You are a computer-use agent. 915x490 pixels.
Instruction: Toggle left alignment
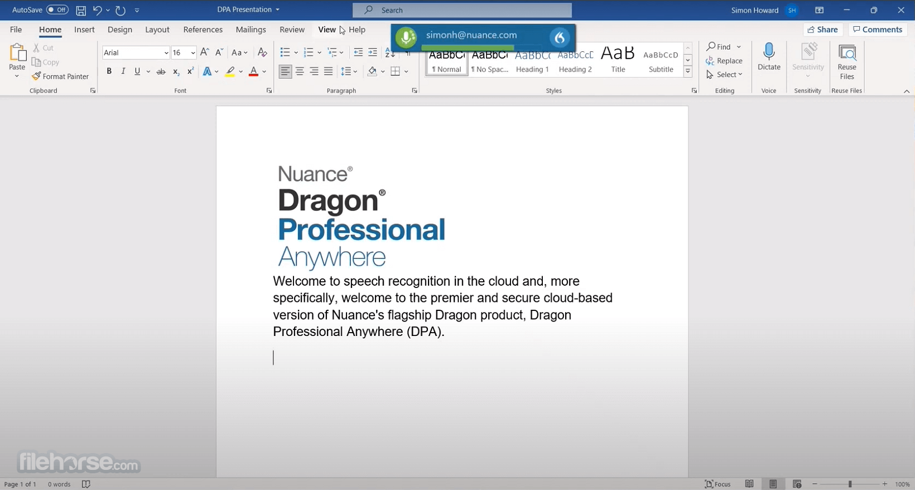pos(285,71)
